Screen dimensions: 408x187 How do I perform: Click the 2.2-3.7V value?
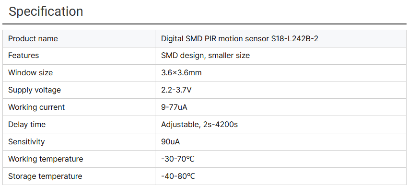click(176, 90)
